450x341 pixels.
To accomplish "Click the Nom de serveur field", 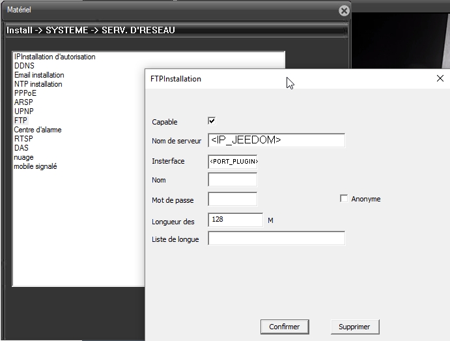I will pos(276,140).
